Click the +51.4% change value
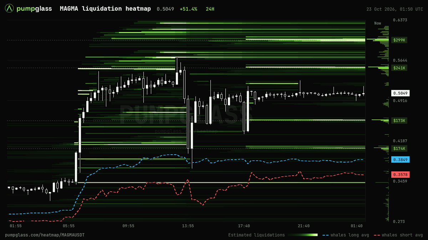The height and width of the screenshot is (240, 428). (188, 9)
